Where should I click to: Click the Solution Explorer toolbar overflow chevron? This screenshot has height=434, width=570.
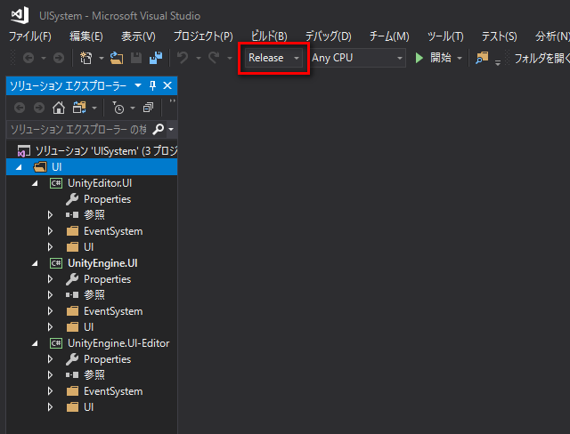point(172,101)
